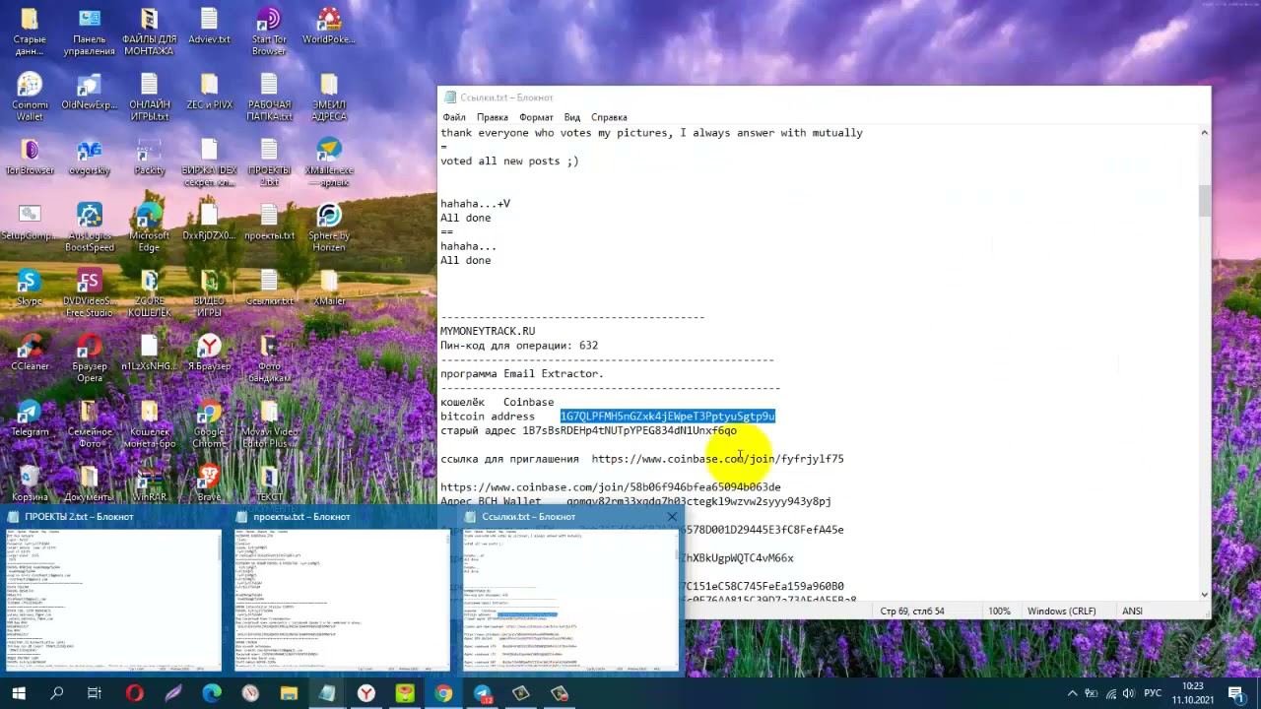Click the Notepad down scrollbar arrow

click(1204, 594)
